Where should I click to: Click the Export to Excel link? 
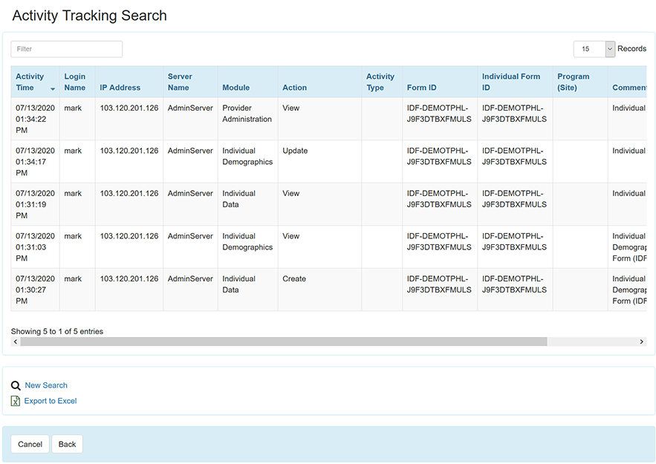pos(51,401)
